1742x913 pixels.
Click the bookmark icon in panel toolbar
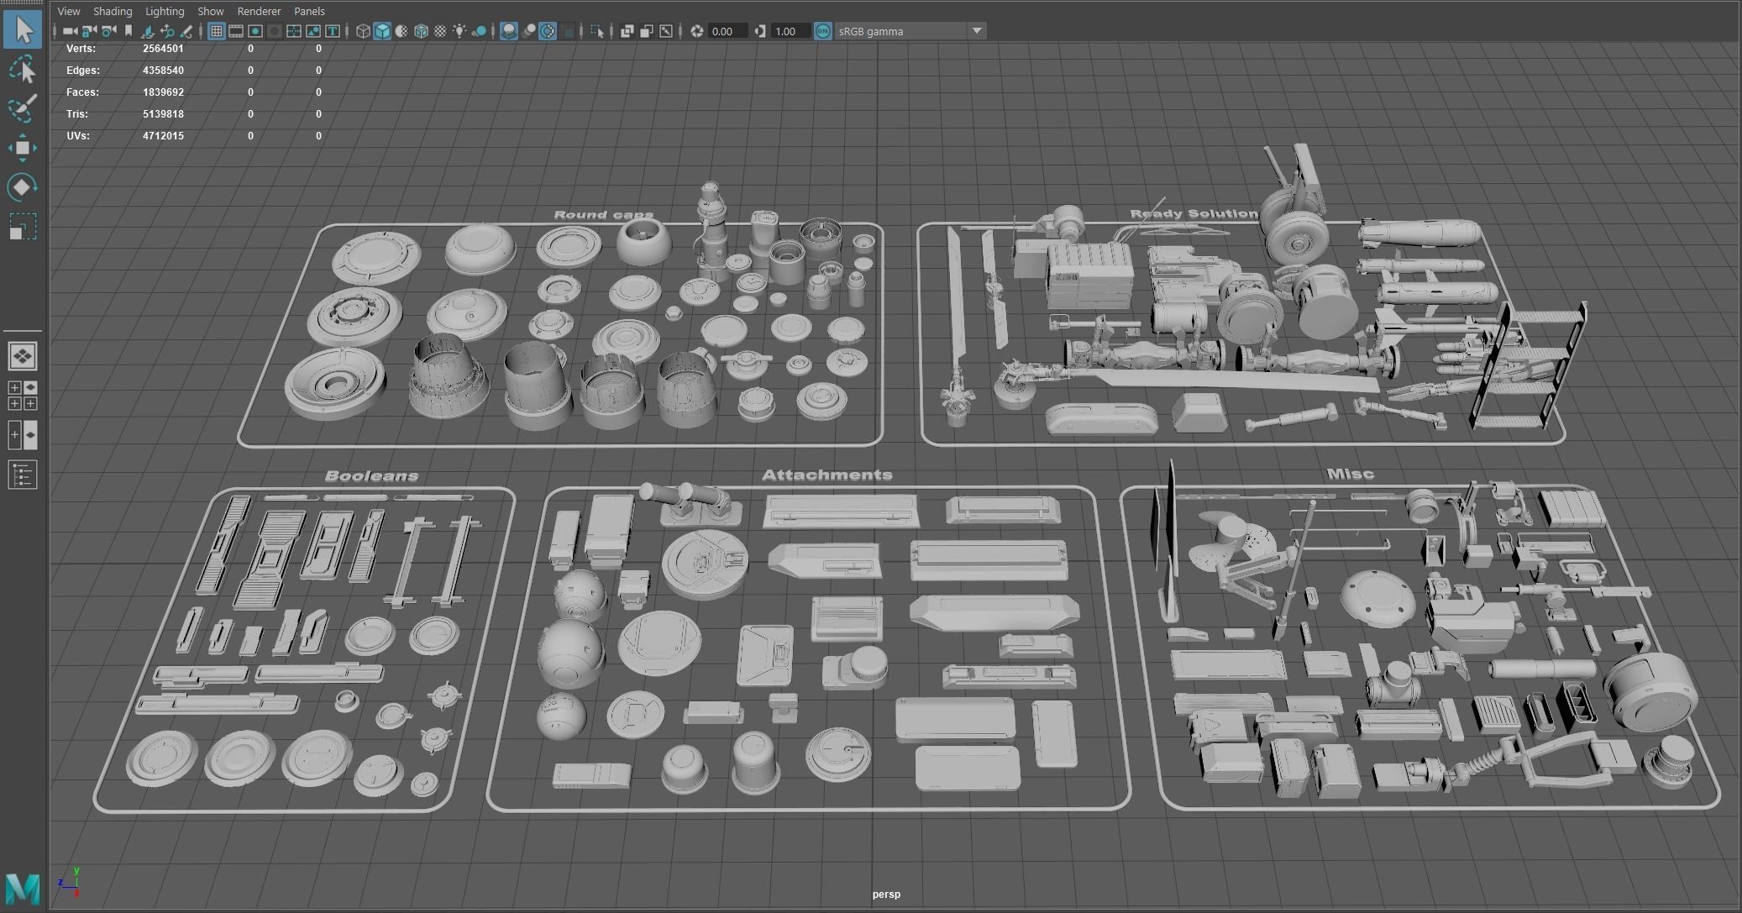(129, 31)
